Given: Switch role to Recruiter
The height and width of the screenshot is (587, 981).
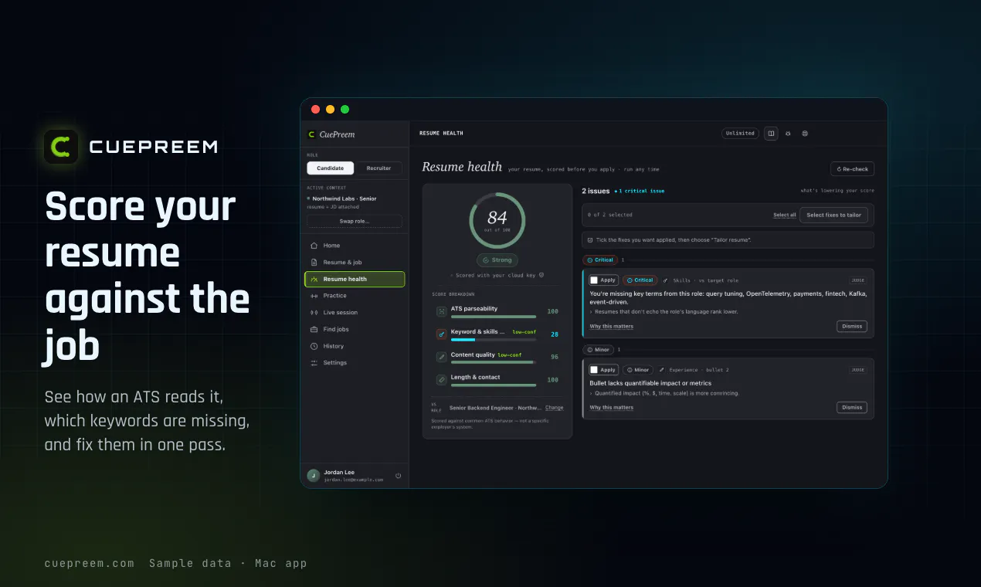Looking at the screenshot, I should click(x=378, y=168).
